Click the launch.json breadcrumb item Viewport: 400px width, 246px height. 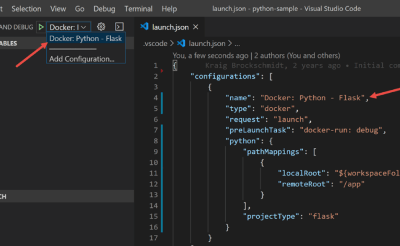point(207,44)
